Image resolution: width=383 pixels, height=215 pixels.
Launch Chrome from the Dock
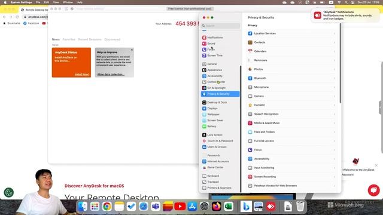tap(107, 207)
